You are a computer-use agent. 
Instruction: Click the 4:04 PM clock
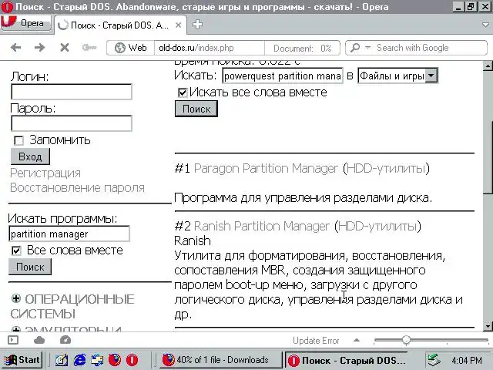pyautogui.click(x=467, y=360)
